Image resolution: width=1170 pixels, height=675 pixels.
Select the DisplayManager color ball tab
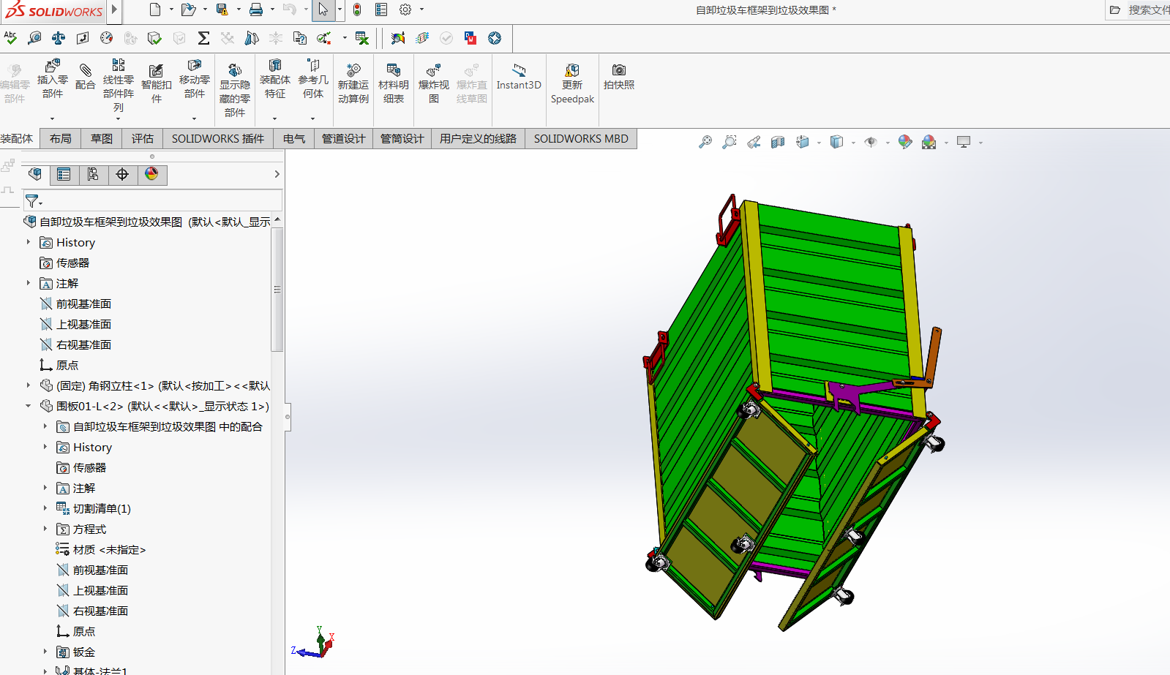coord(151,174)
